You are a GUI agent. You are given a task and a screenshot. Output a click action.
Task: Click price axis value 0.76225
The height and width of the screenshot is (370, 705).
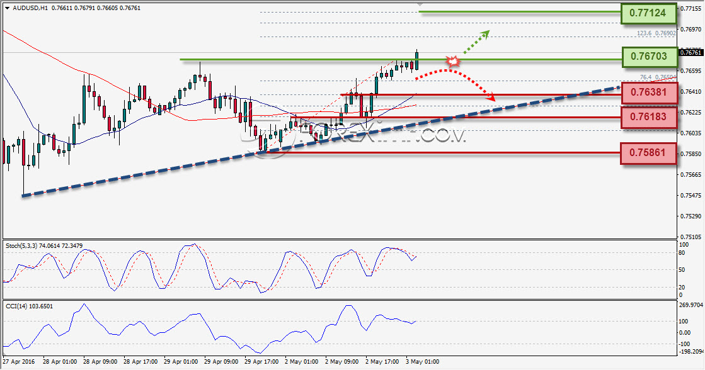pos(691,112)
